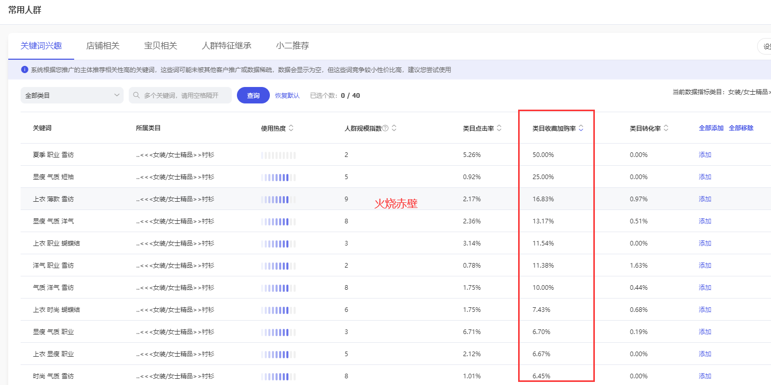This screenshot has width=771, height=385.
Task: Click 3.14% click rate value
Action: click(472, 243)
